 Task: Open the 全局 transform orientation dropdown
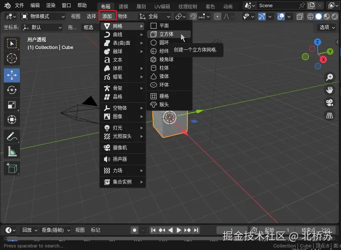[154, 16]
